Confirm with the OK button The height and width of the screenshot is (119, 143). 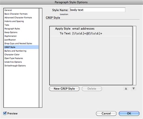129,114
